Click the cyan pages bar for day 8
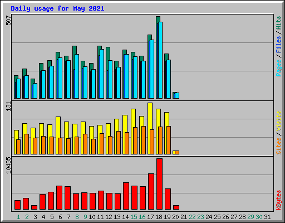 coord(77,76)
